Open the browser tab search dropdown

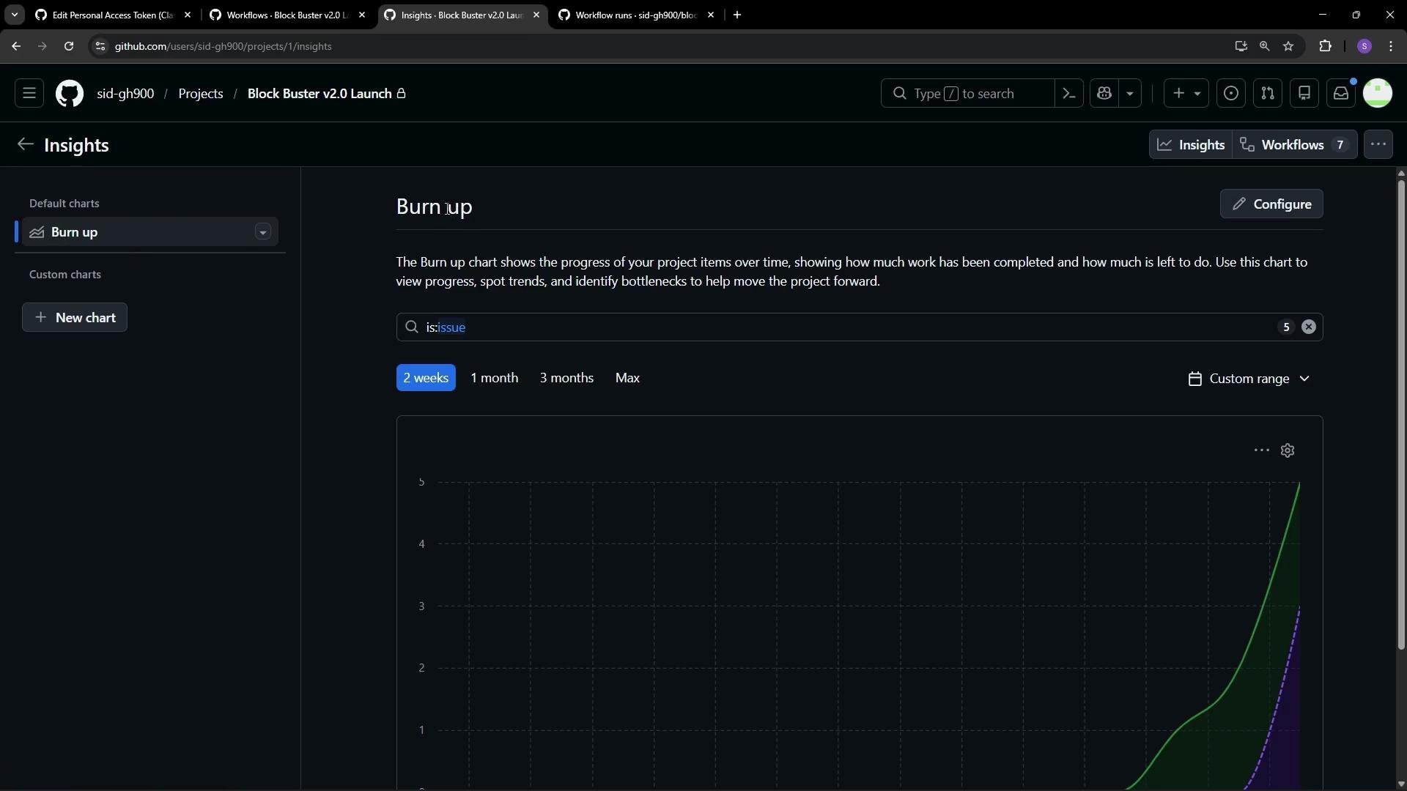(x=14, y=15)
